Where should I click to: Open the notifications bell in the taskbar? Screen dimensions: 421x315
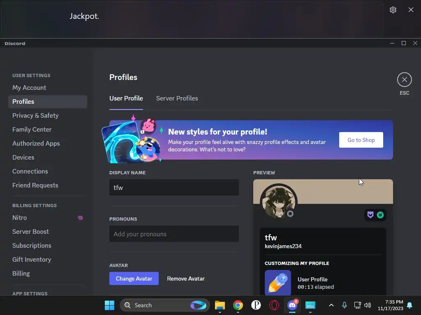click(410, 305)
